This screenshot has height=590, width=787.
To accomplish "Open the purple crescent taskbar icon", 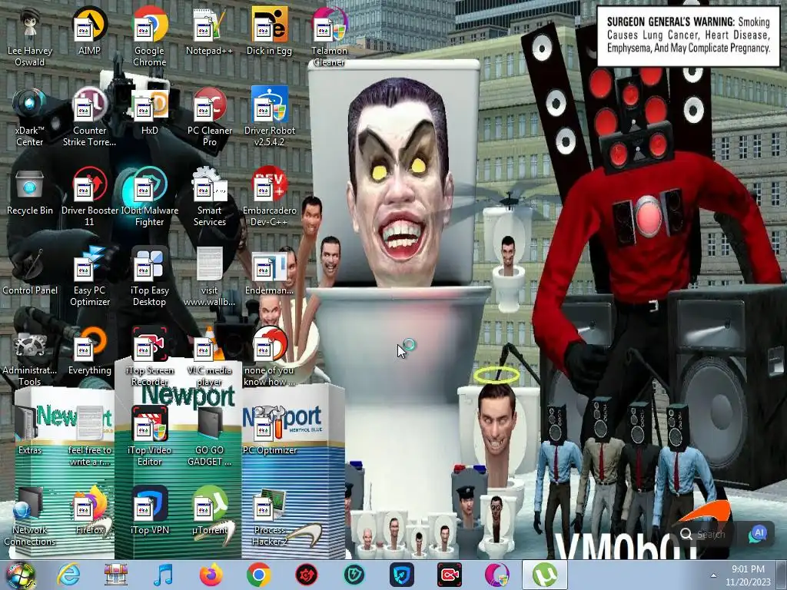I will pos(497,575).
